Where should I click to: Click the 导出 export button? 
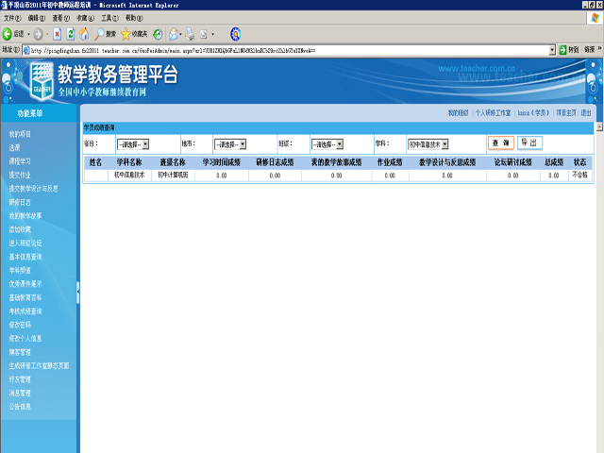(x=529, y=143)
